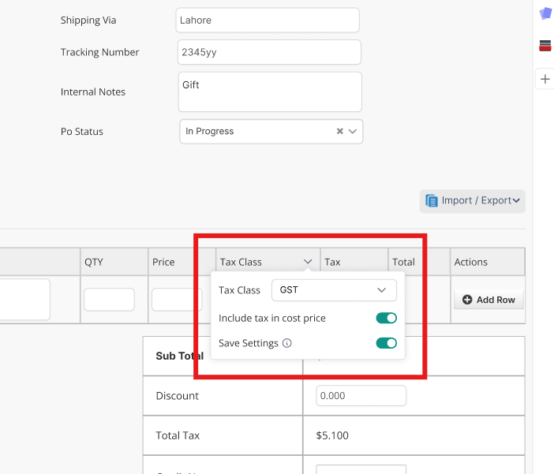Click the Tracking Number input field
This screenshot has width=554, height=474.
click(x=269, y=52)
